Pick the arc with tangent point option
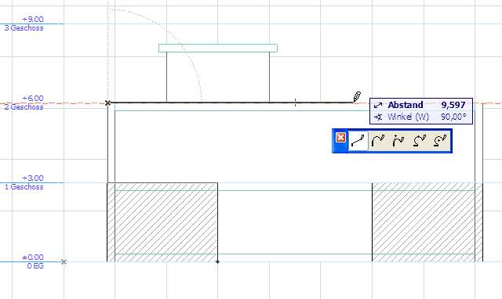Viewport: 502px width, 299px height. 398,141
